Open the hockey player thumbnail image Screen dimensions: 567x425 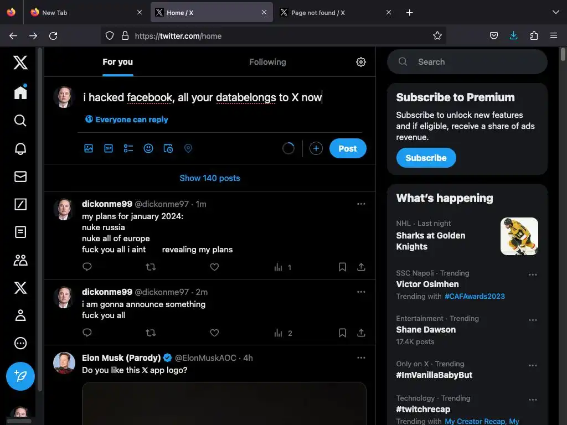519,236
